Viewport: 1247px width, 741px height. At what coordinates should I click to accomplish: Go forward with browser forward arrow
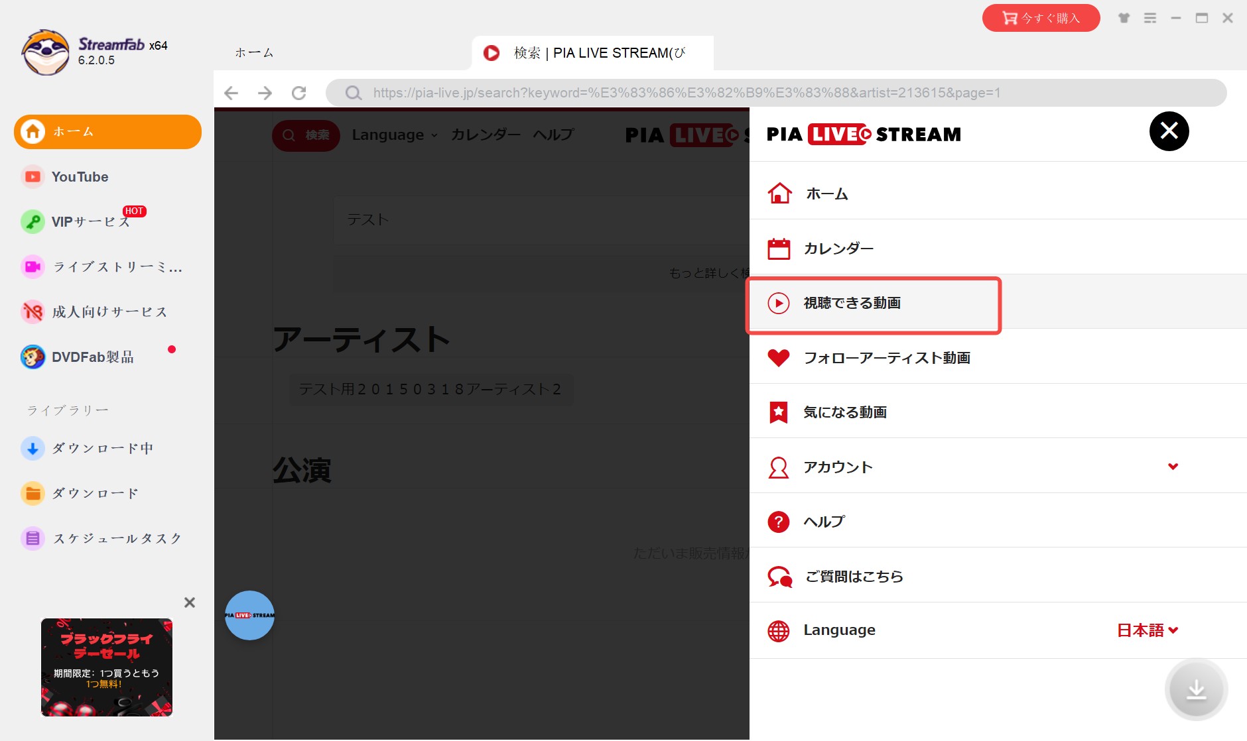point(265,93)
